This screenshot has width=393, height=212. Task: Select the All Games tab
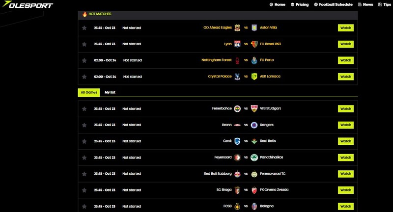click(x=89, y=92)
